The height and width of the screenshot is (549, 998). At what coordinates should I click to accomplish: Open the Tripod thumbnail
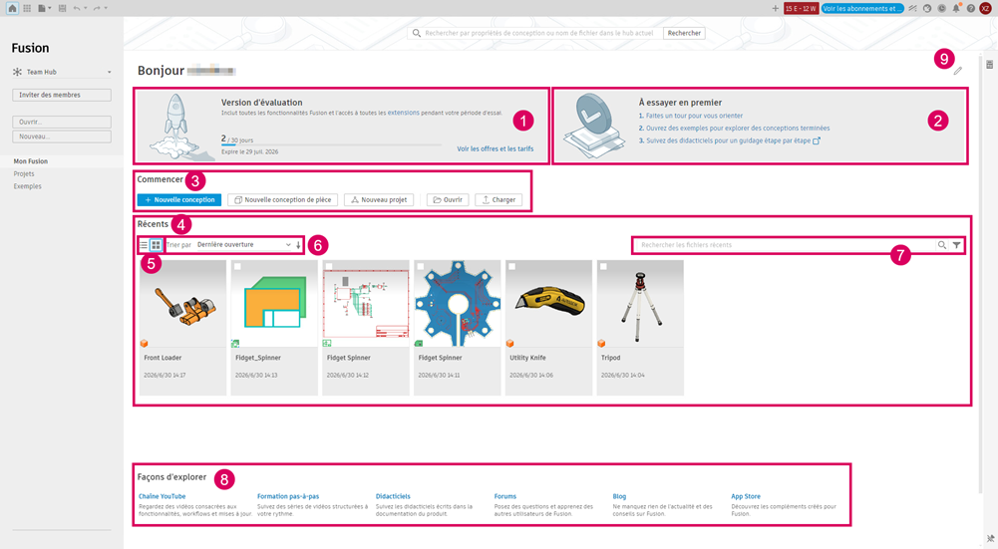click(640, 304)
